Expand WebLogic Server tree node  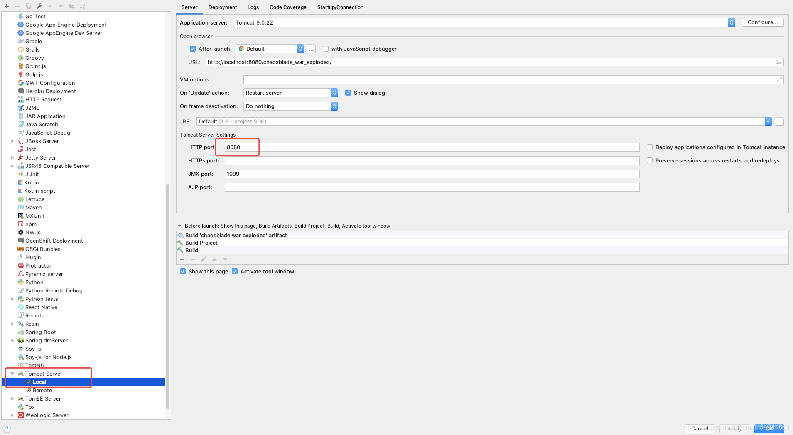tap(12, 415)
